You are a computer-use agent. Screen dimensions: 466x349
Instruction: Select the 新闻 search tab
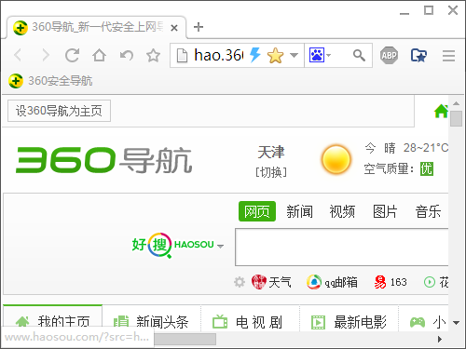pyautogui.click(x=299, y=211)
